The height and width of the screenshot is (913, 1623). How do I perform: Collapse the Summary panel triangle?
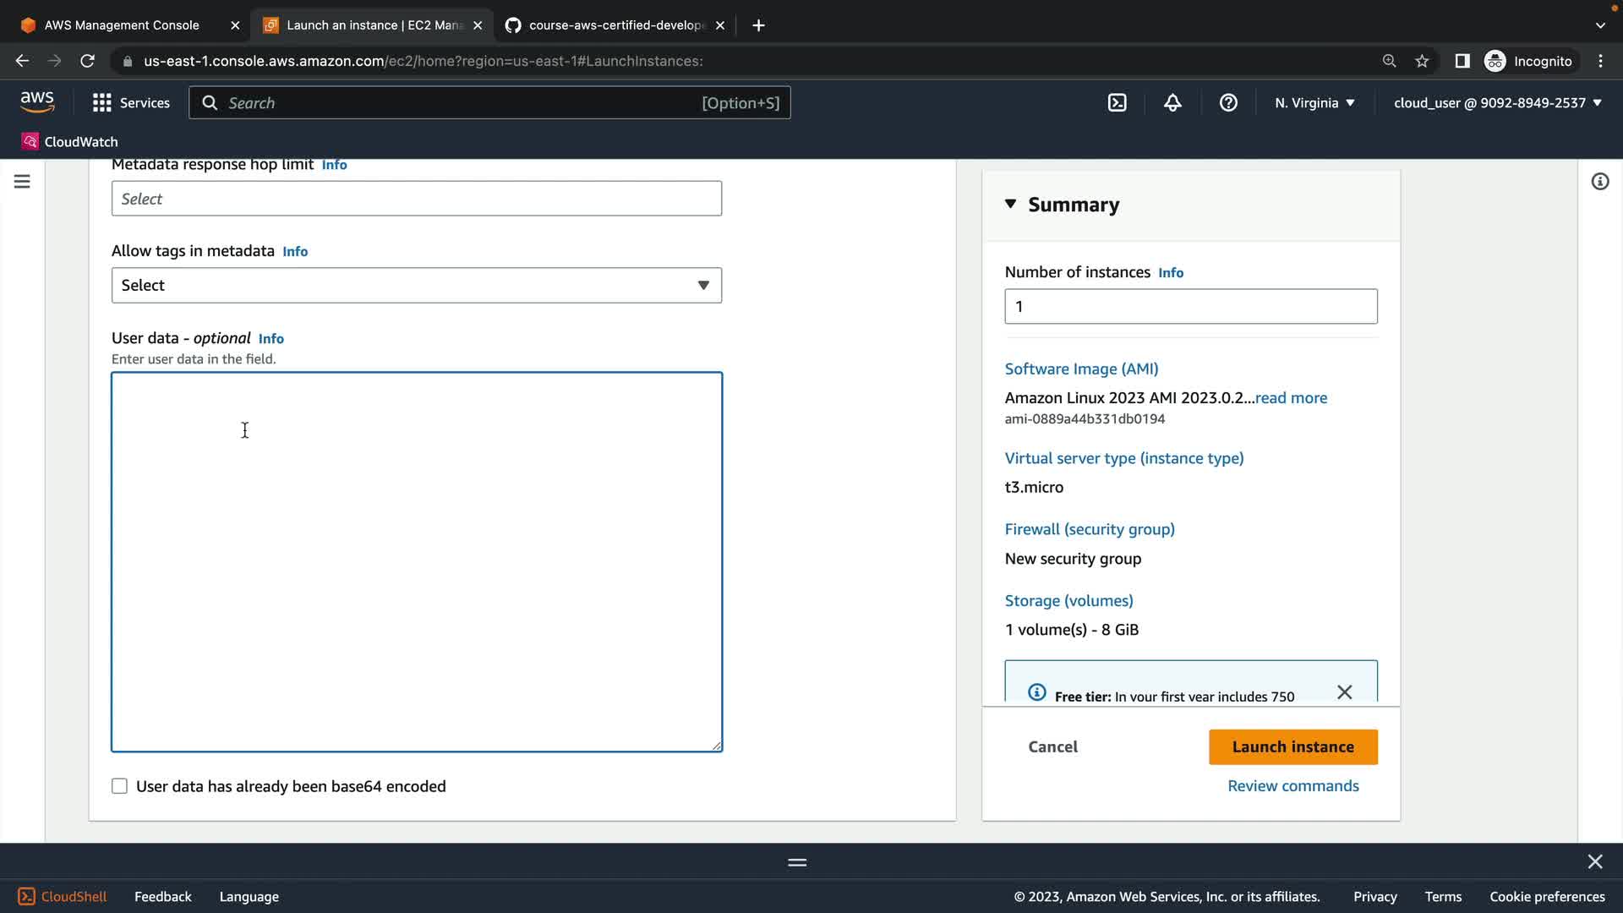pos(1010,204)
